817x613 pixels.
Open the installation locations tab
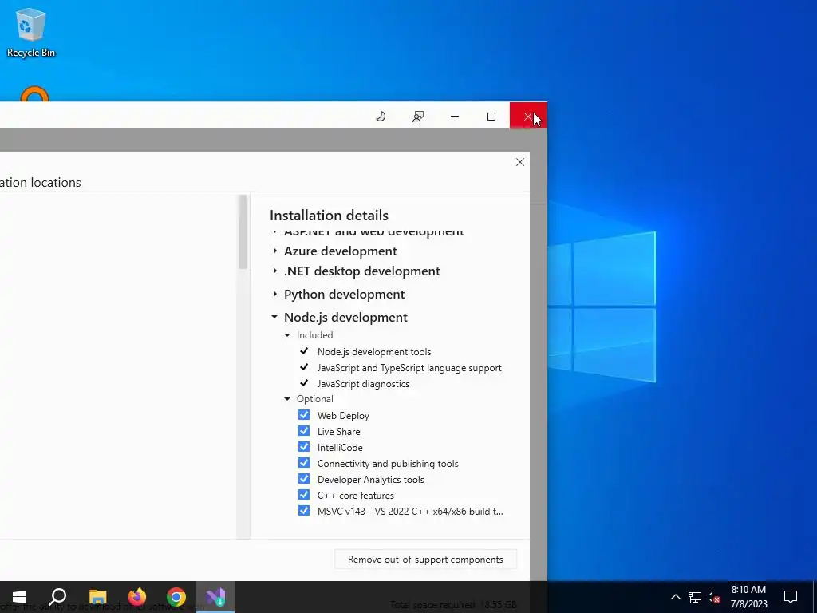point(41,183)
